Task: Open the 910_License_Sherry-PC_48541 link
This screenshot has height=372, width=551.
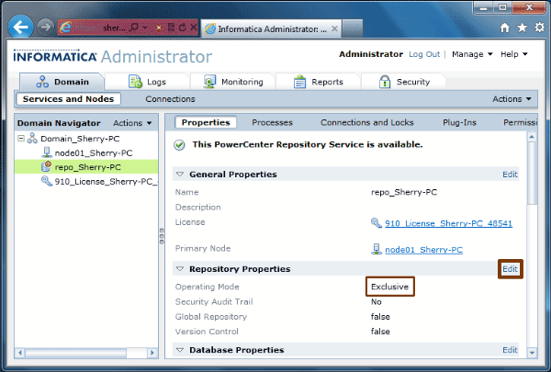Action: click(448, 223)
